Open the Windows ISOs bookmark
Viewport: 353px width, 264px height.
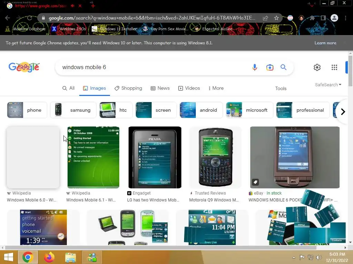(x=69, y=29)
